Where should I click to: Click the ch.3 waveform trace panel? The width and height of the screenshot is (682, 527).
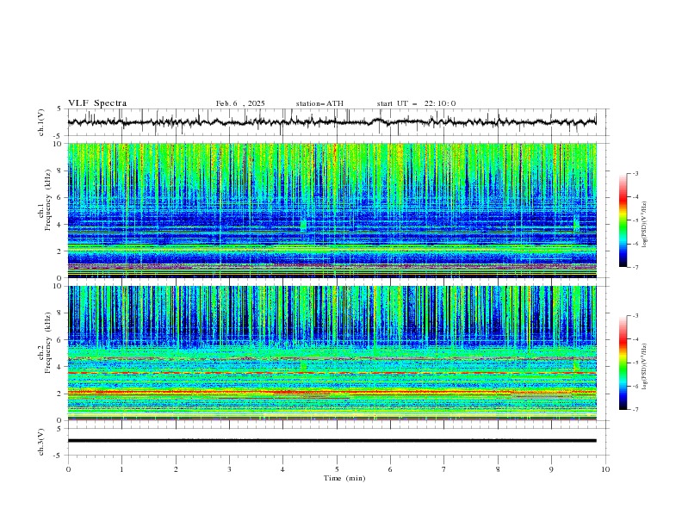coord(338,442)
